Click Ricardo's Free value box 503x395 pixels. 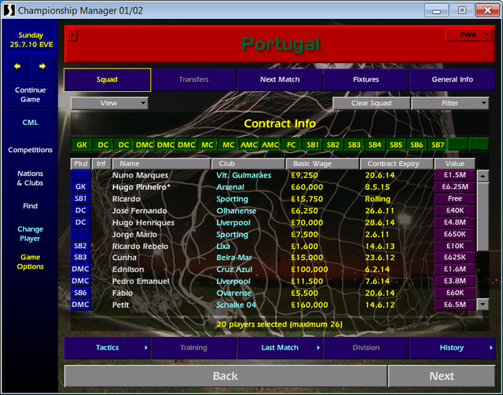coord(454,199)
